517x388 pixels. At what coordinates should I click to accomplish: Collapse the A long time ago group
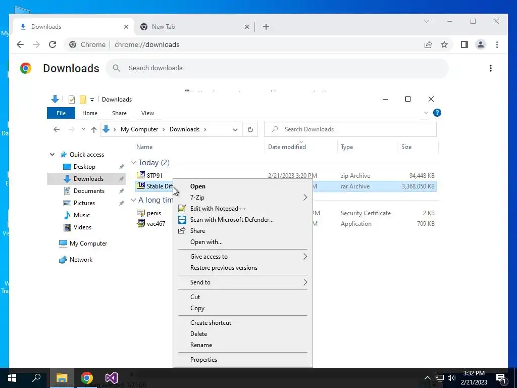[133, 200]
